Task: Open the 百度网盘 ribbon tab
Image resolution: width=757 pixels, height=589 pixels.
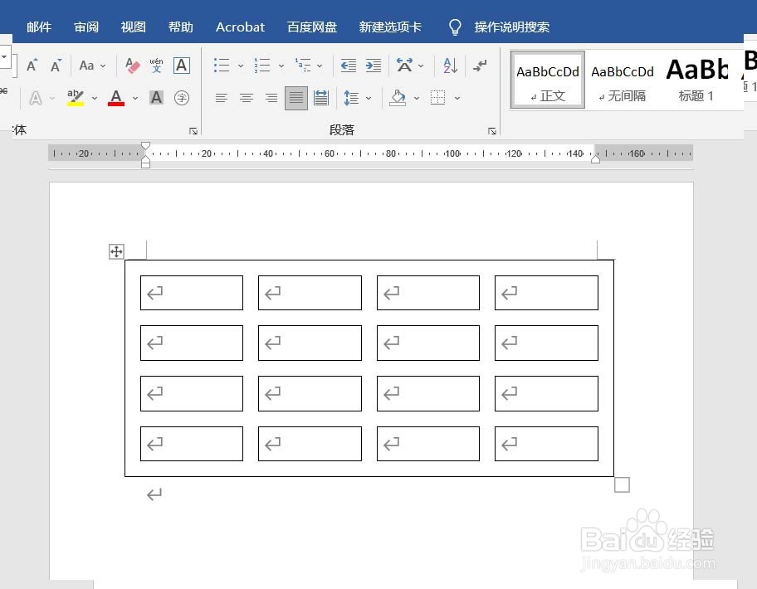Action: (312, 27)
